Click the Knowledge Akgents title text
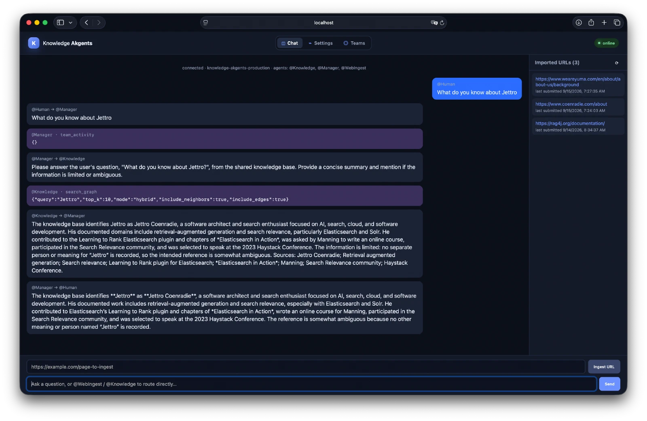Viewport: 647px width, 421px height. click(x=68, y=43)
